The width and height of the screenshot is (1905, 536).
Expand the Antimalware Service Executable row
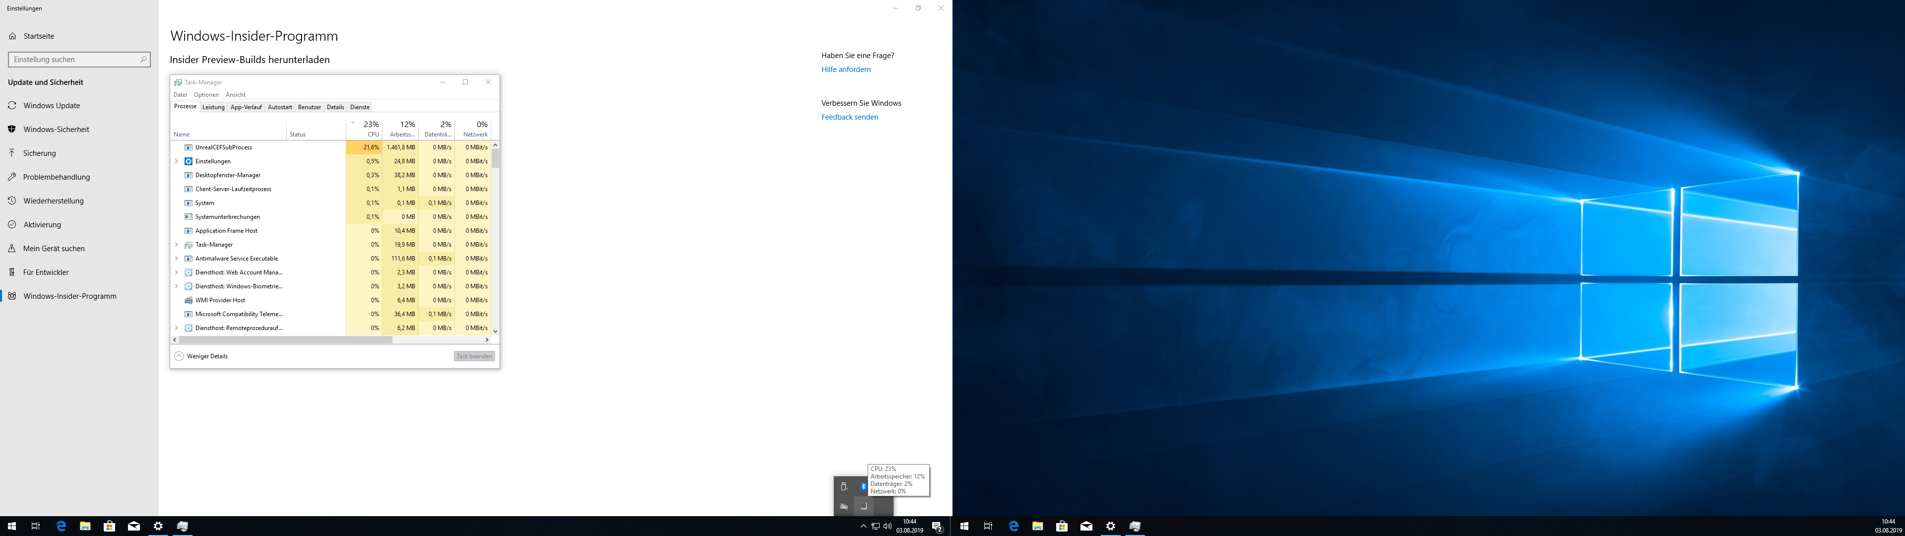176,259
